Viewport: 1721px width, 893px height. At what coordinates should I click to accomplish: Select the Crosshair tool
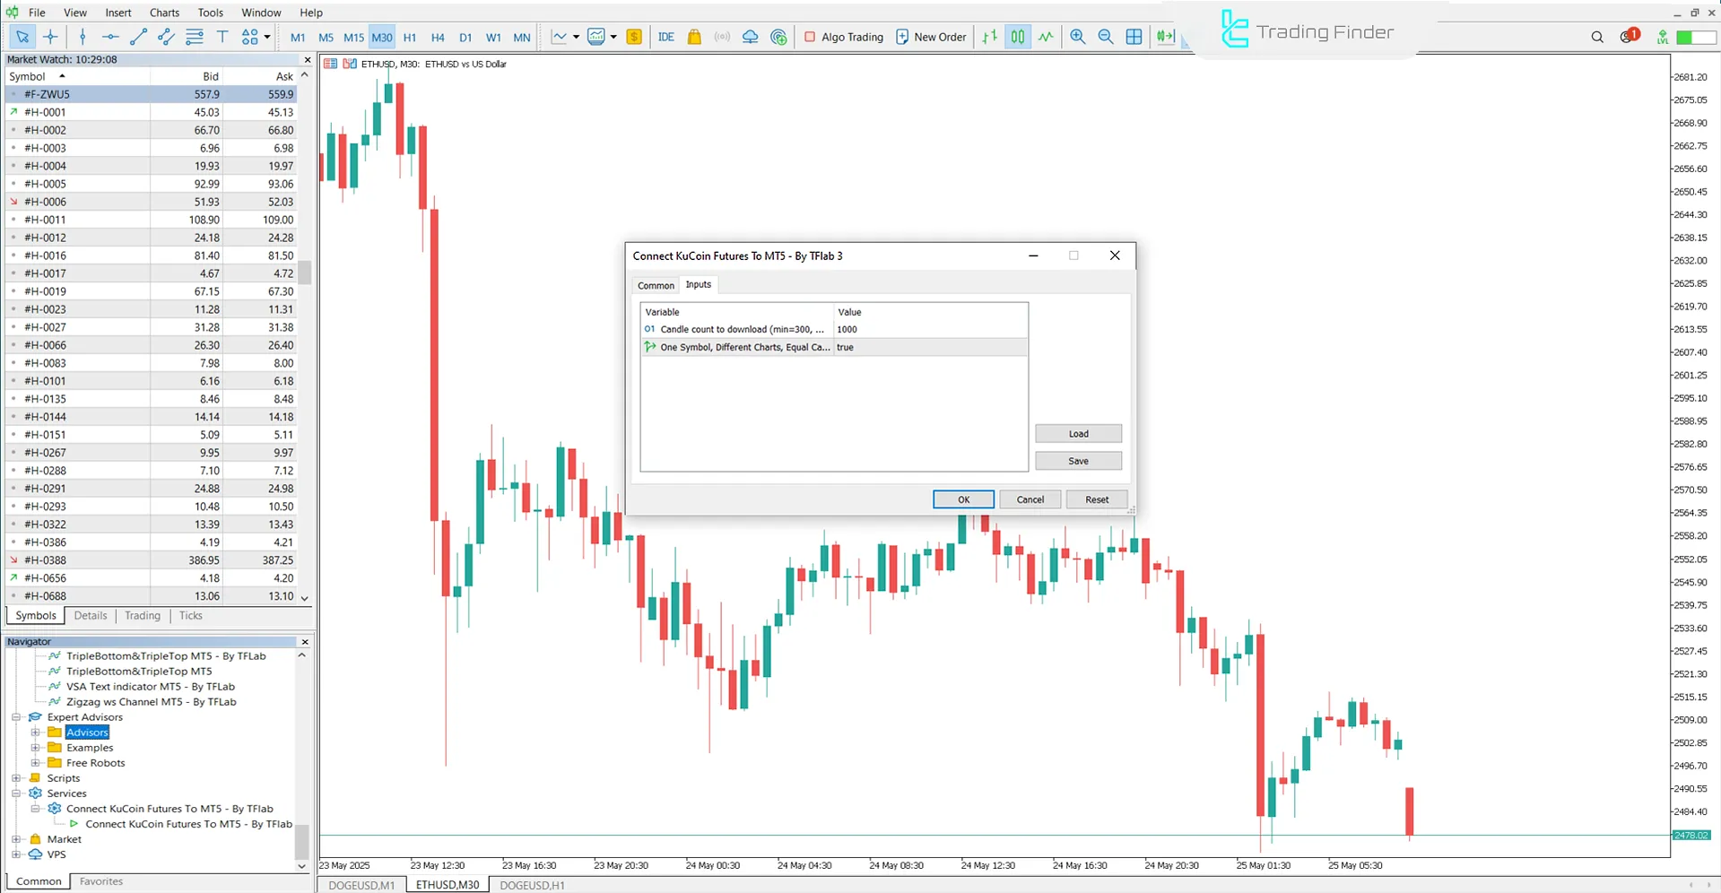(x=50, y=37)
